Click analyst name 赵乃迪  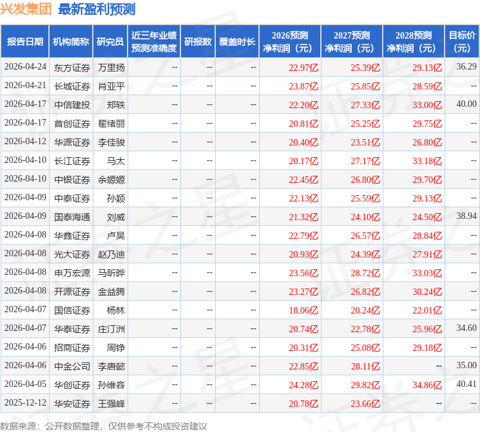(111, 254)
